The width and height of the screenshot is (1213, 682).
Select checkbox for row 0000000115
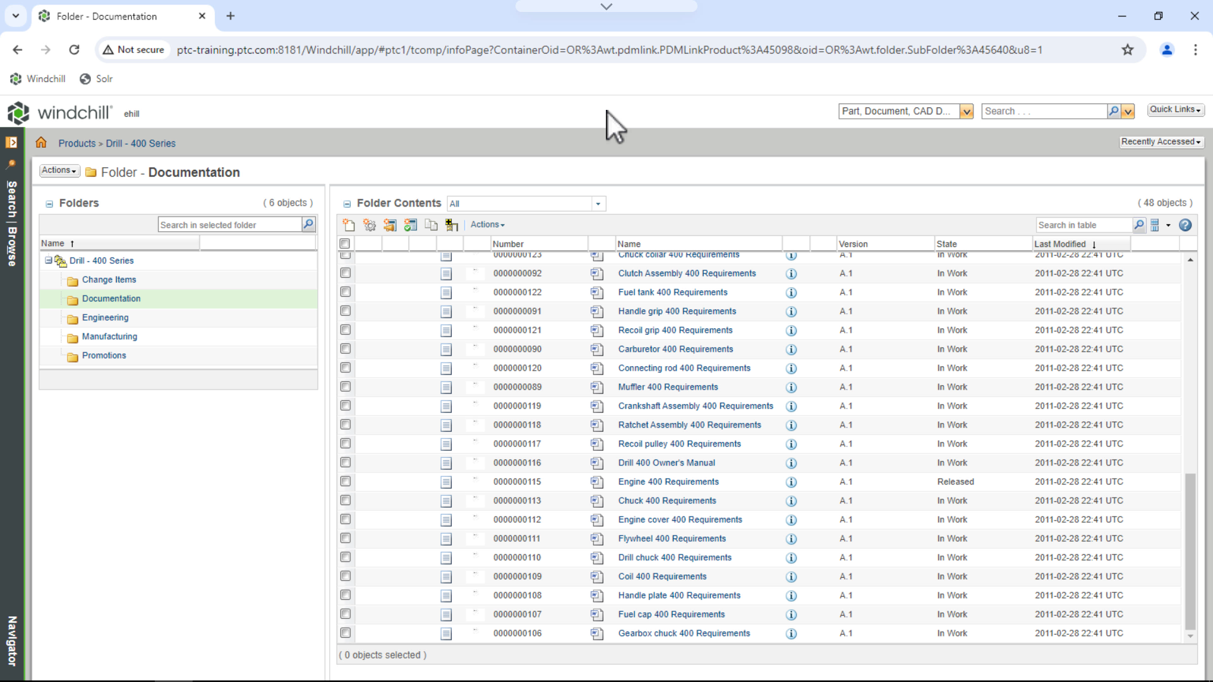346,481
